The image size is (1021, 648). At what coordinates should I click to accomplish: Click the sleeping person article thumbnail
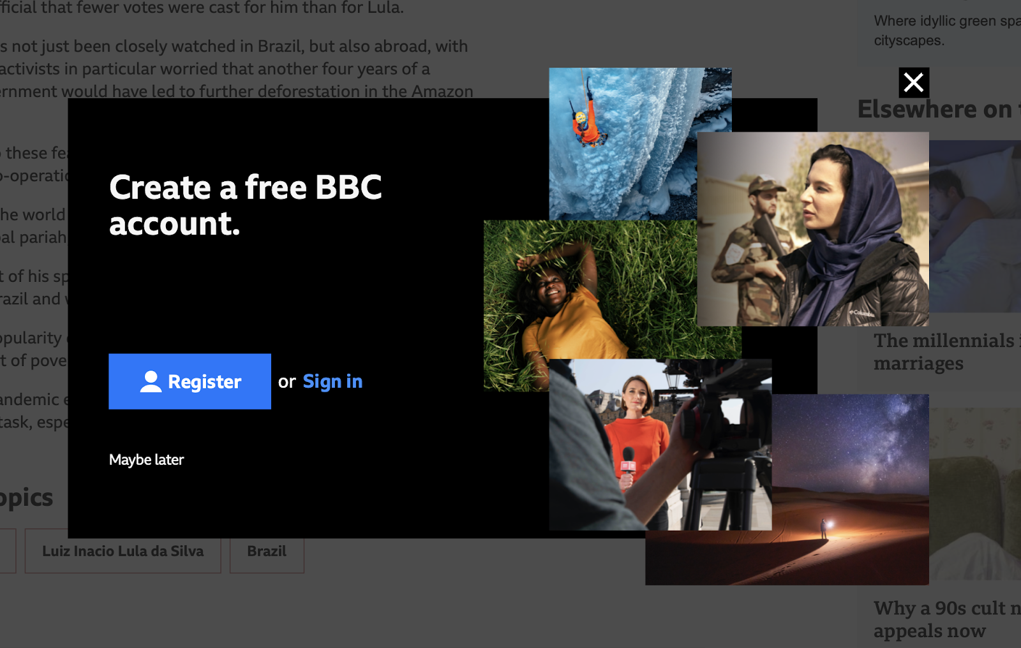[x=975, y=226]
